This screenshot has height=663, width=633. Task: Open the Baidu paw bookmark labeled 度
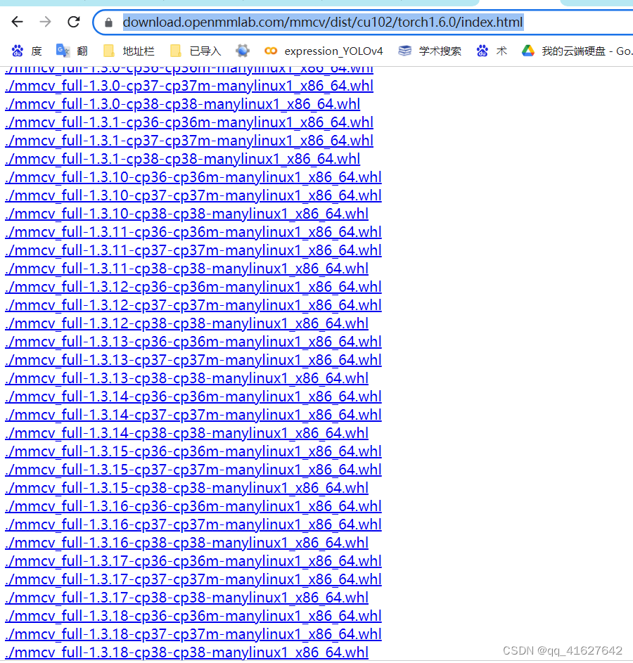point(26,51)
